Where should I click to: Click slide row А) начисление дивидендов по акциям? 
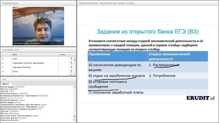(x=115, y=67)
